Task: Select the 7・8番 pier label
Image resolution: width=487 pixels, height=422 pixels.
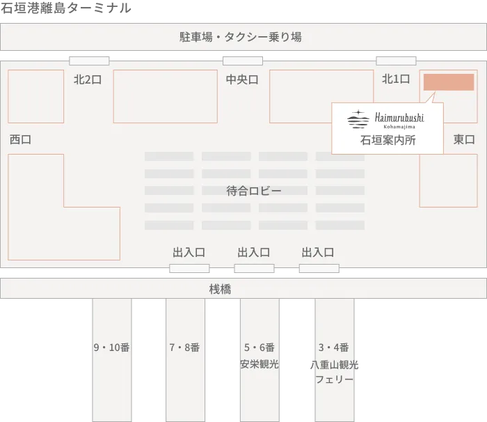Action: pyautogui.click(x=184, y=347)
